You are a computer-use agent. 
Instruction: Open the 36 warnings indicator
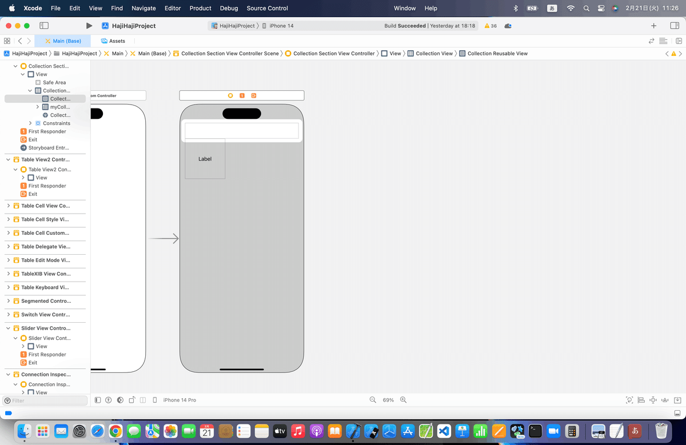point(490,26)
